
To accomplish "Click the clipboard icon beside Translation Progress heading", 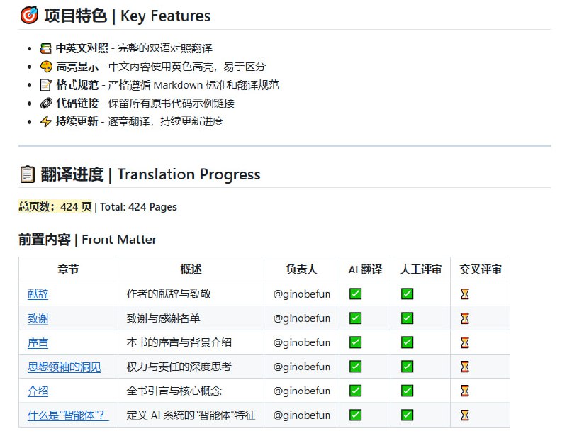I will pos(26,173).
